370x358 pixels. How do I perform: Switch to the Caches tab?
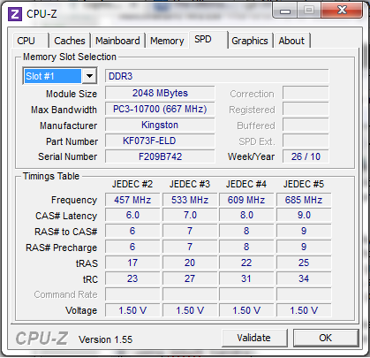click(70, 41)
